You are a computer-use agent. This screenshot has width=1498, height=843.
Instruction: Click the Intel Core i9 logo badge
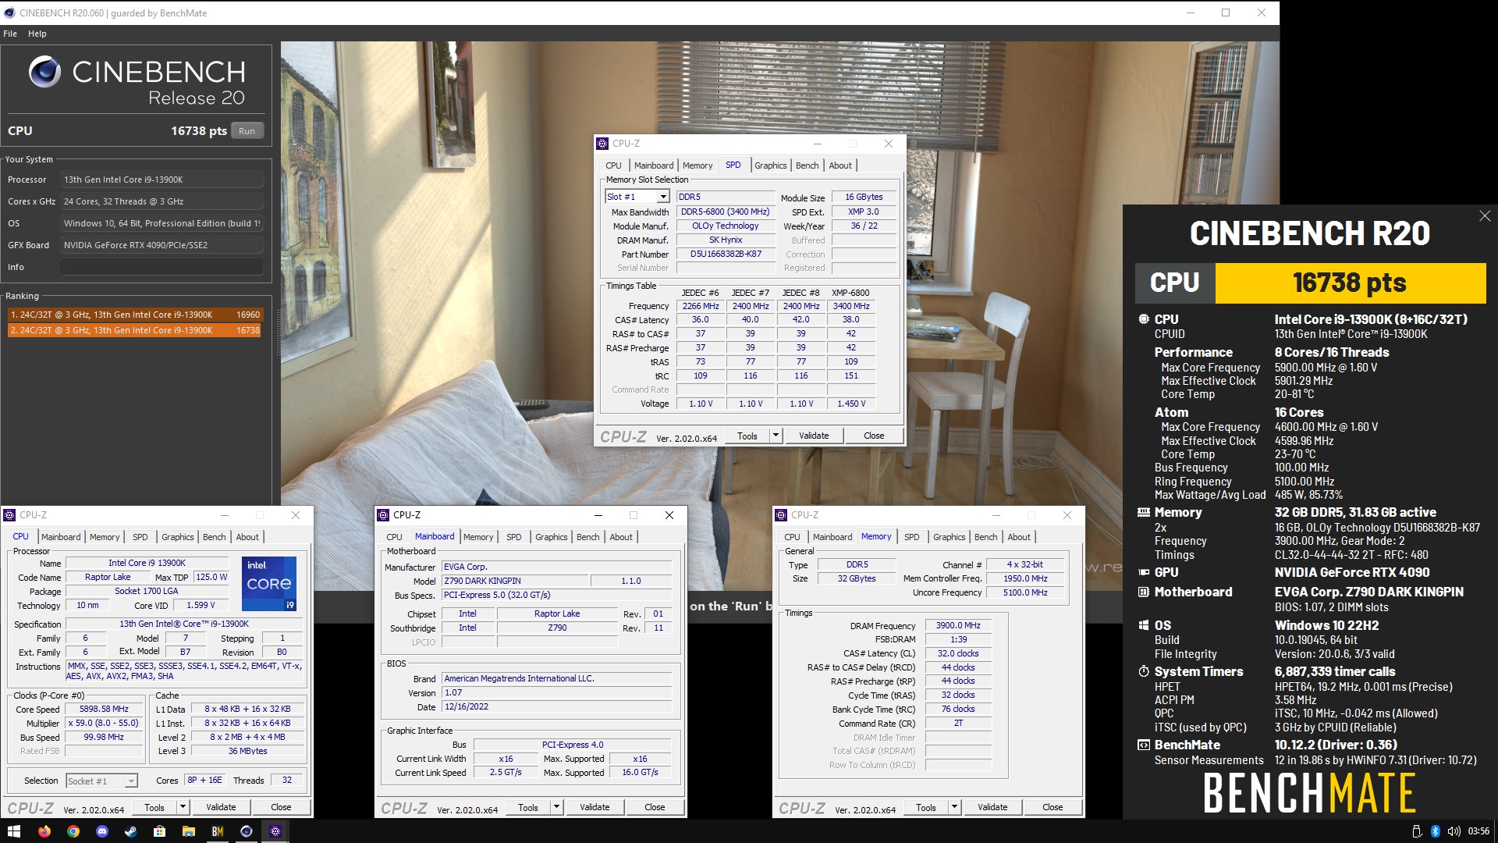tap(269, 584)
